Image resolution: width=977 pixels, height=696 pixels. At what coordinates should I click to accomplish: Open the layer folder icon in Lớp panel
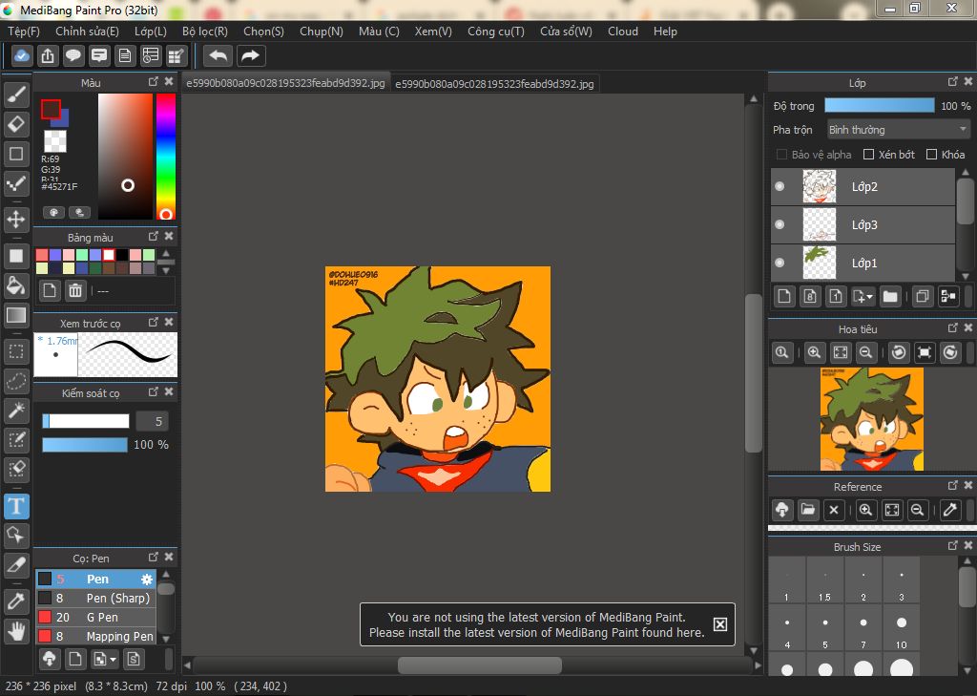coord(890,296)
